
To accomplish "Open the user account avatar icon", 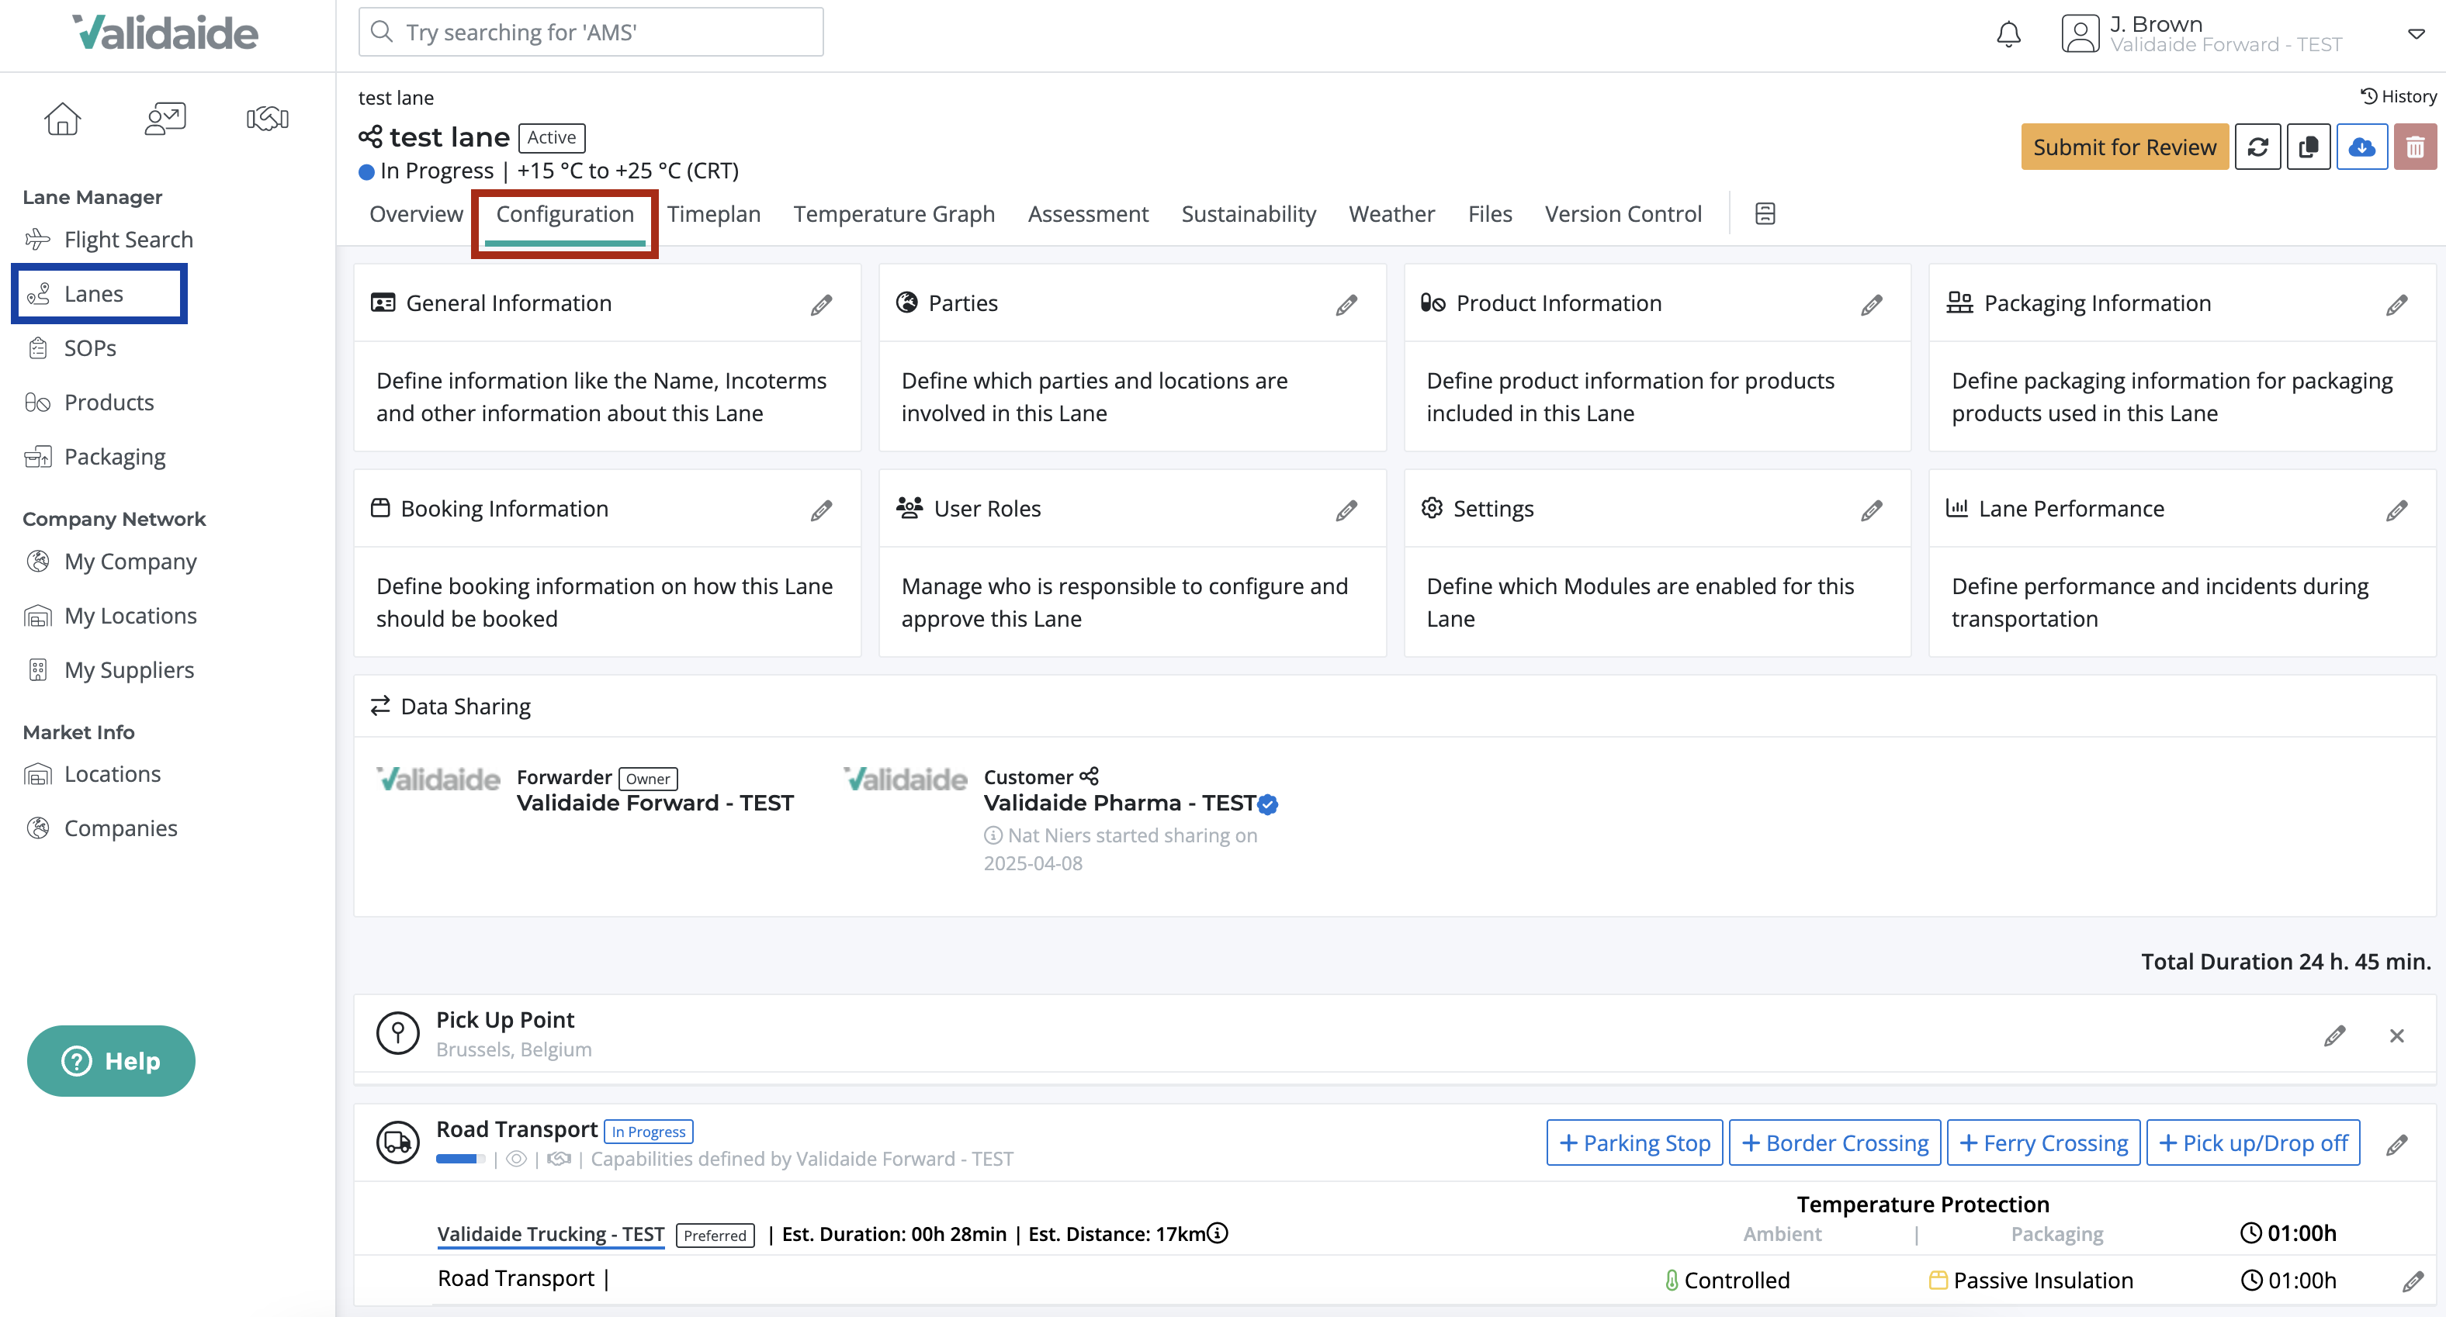I will click(2080, 34).
